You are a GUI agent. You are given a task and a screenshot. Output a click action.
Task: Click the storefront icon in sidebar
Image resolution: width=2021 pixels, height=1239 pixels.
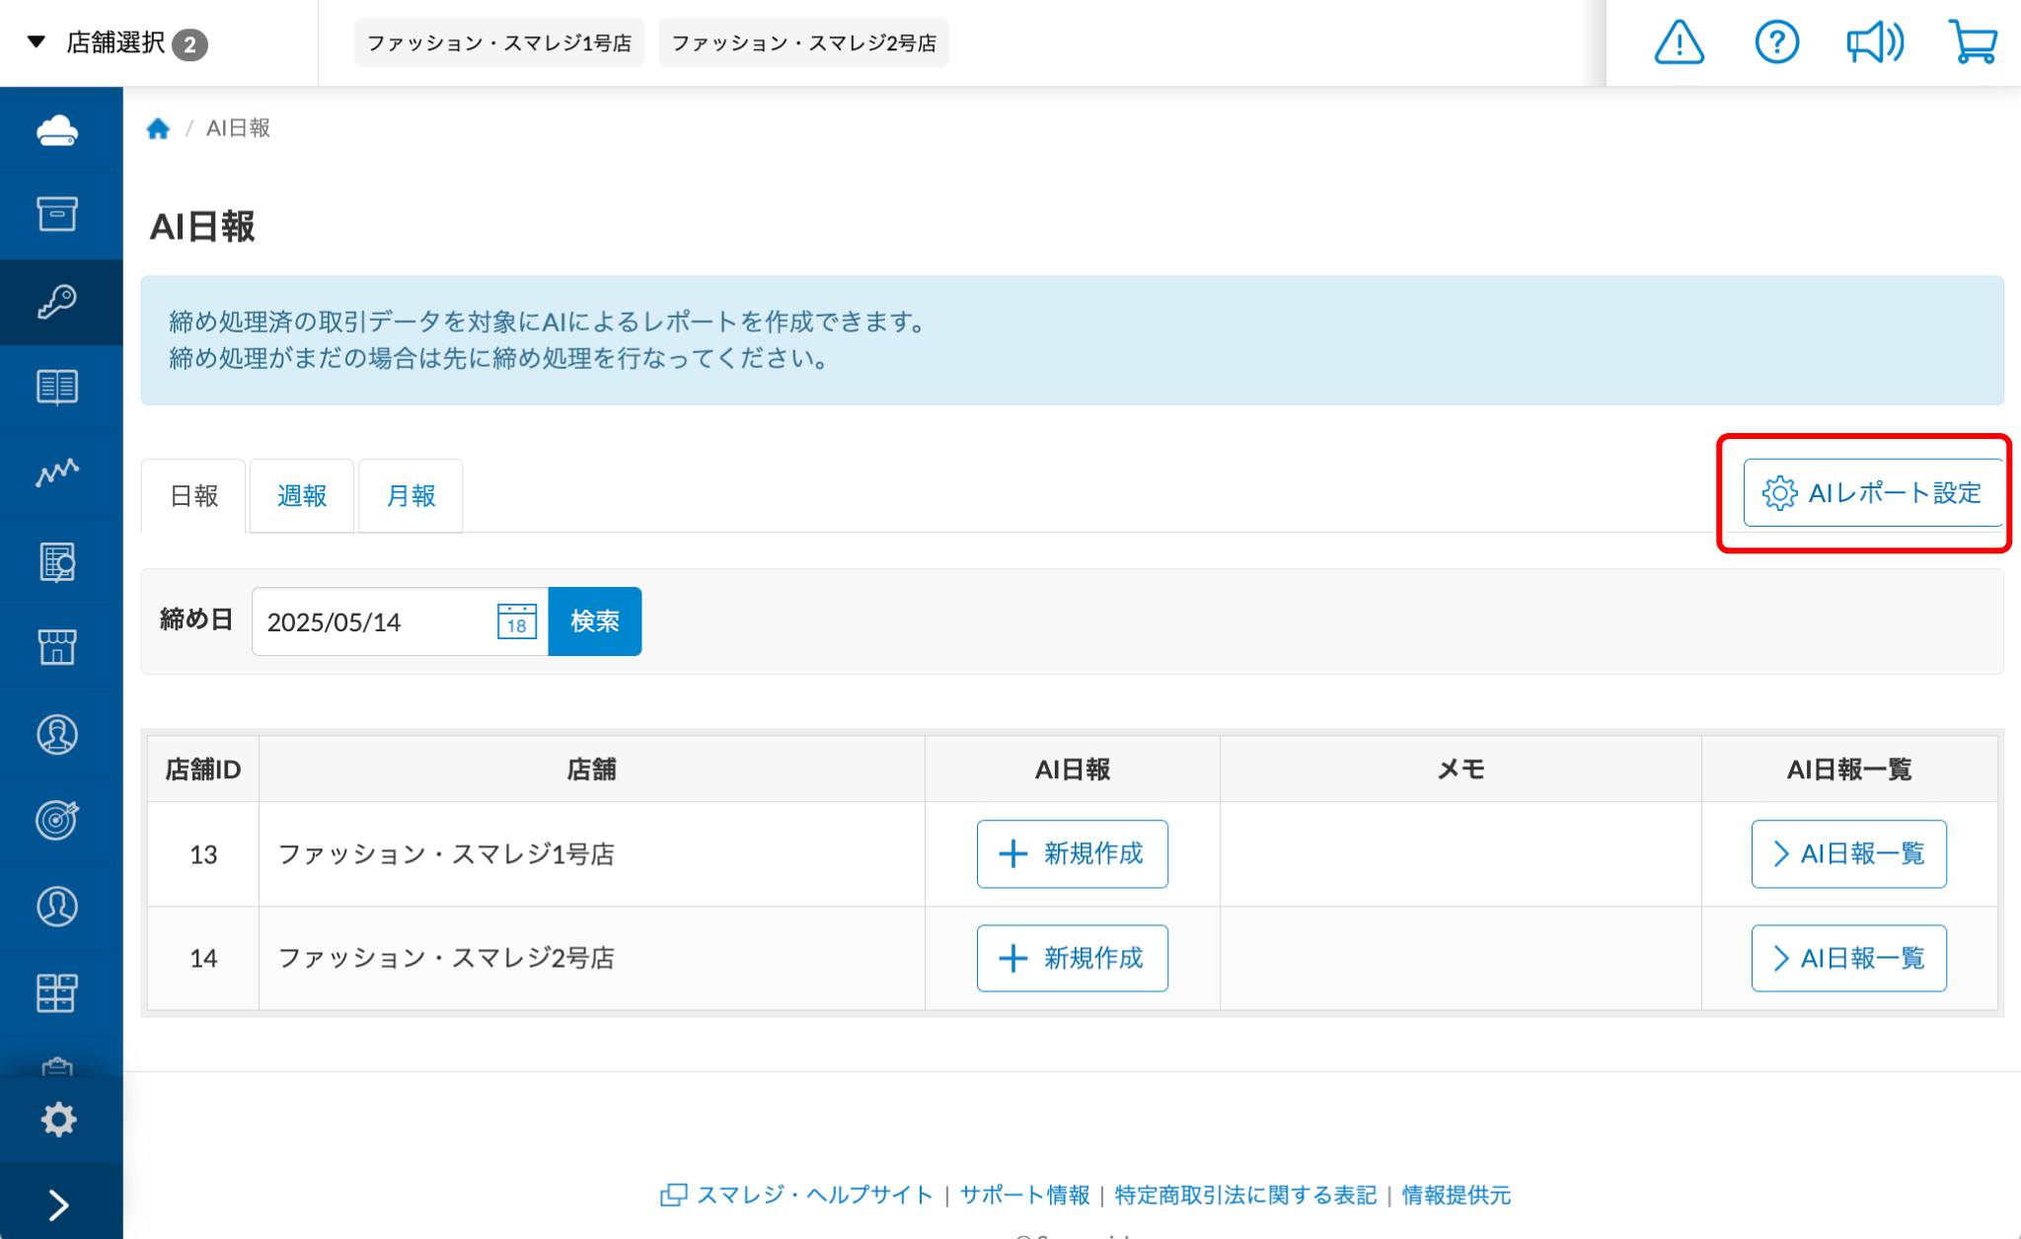pyautogui.click(x=57, y=647)
